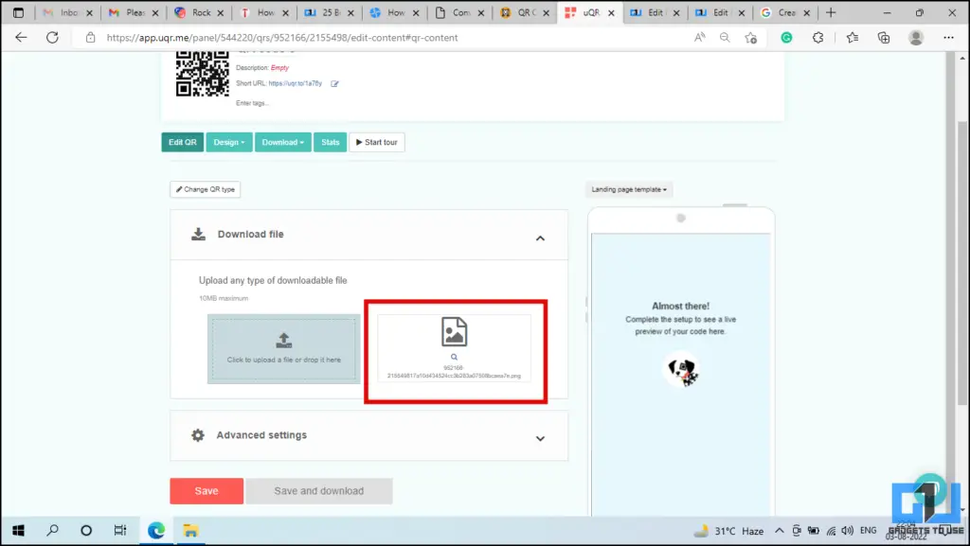Screen dimensions: 970x546
Task: Open the Download menu
Action: pos(281,141)
